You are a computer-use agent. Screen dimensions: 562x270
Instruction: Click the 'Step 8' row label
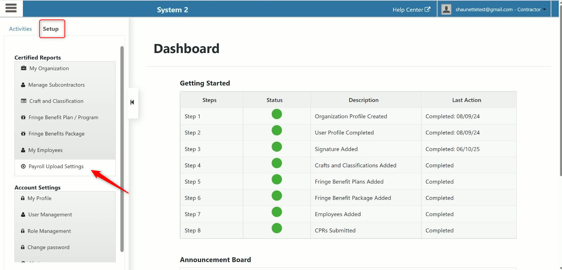click(x=192, y=230)
